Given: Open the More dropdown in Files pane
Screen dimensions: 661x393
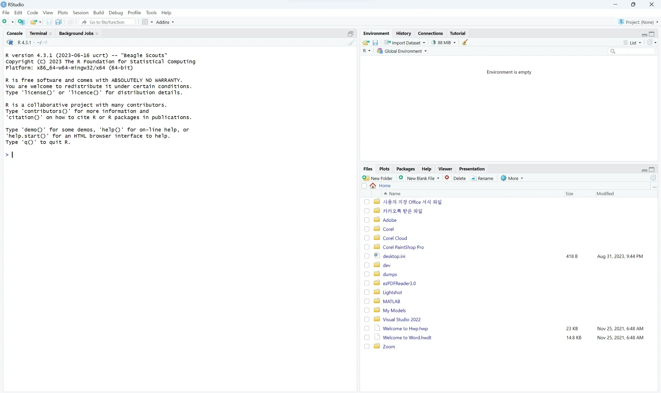Looking at the screenshot, I should pyautogui.click(x=512, y=178).
